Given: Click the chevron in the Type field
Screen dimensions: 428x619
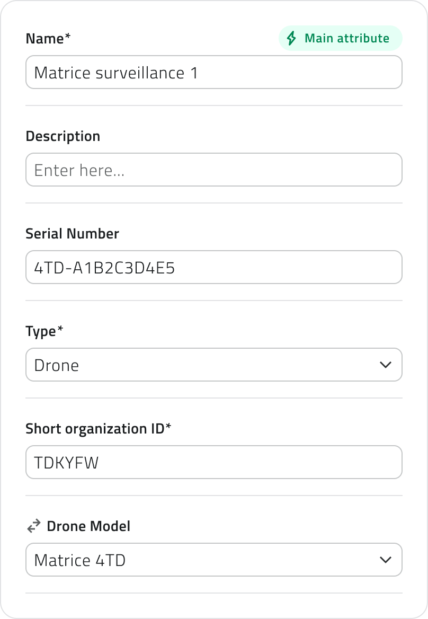Looking at the screenshot, I should pos(386,365).
